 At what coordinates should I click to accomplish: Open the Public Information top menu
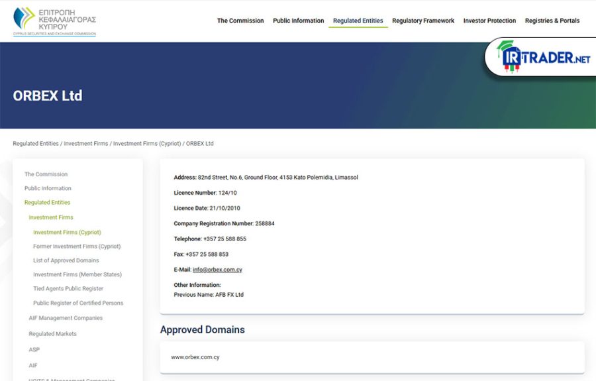(x=299, y=21)
